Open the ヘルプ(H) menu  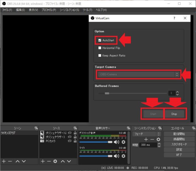pos(101,10)
